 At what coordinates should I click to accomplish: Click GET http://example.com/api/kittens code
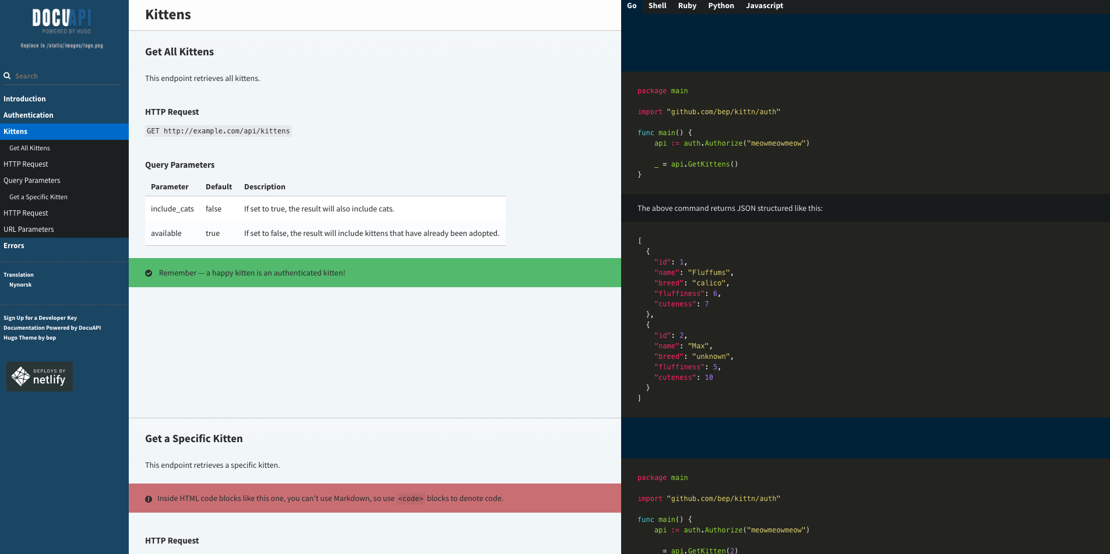[x=219, y=131]
